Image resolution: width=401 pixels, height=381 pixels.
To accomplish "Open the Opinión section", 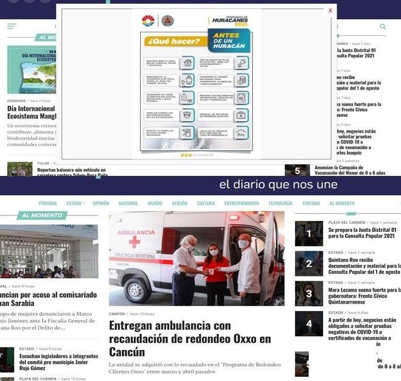I will coord(101,203).
